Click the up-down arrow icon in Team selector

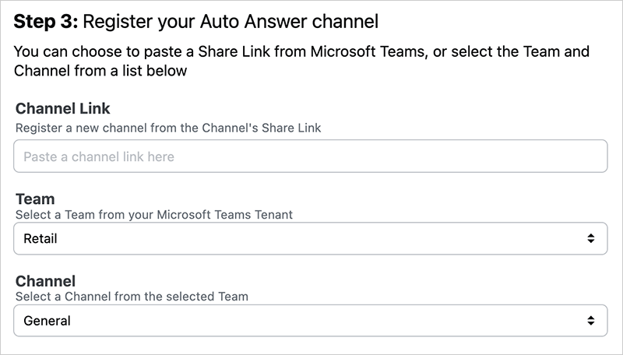[x=591, y=238]
